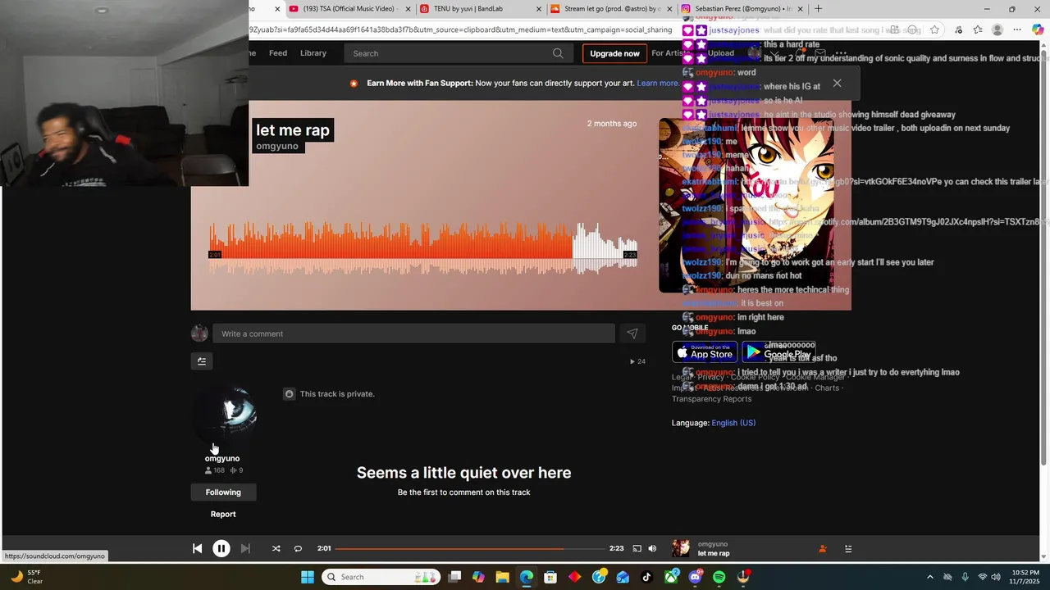This screenshot has width=1050, height=590.
Task: Pause the playing track in the player bar
Action: 221,549
